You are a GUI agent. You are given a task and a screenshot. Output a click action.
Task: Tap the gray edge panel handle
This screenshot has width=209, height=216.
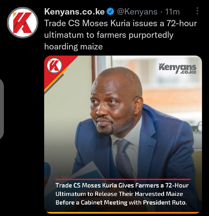[x=1, y=109]
